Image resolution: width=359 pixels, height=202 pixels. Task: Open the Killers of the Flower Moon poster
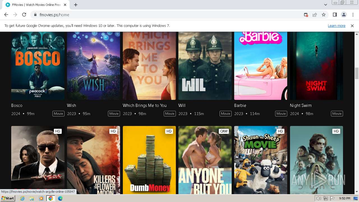tap(93, 160)
